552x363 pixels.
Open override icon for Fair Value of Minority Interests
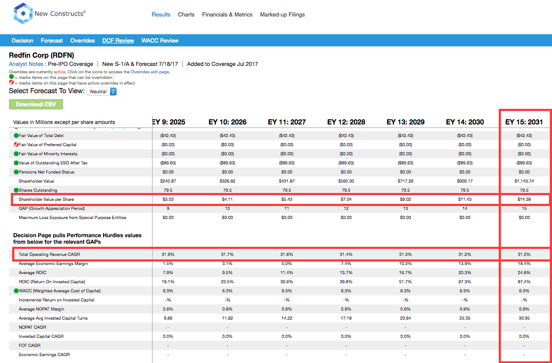(x=16, y=154)
